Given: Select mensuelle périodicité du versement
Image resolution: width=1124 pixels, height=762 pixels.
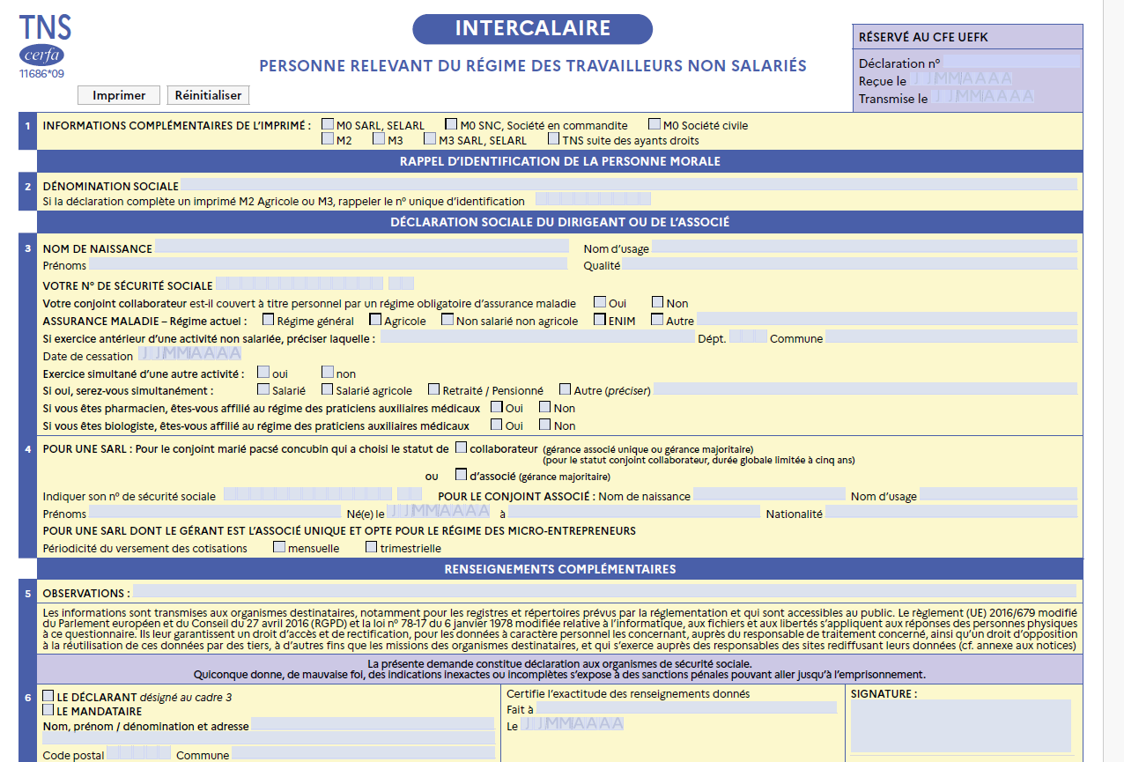Looking at the screenshot, I should pos(279,547).
